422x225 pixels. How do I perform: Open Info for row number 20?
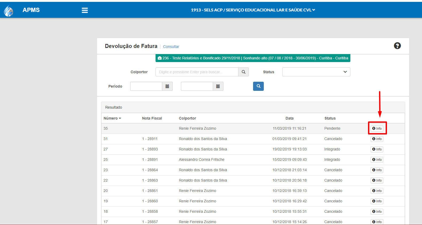[x=377, y=191]
